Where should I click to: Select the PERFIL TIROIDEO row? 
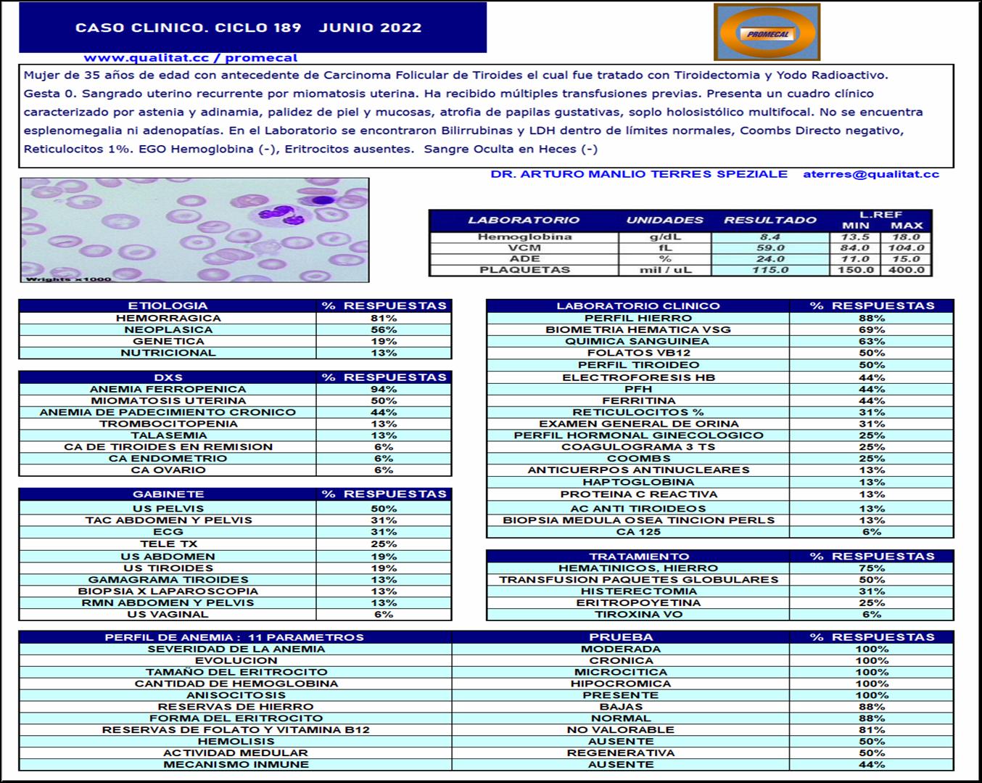click(x=720, y=365)
